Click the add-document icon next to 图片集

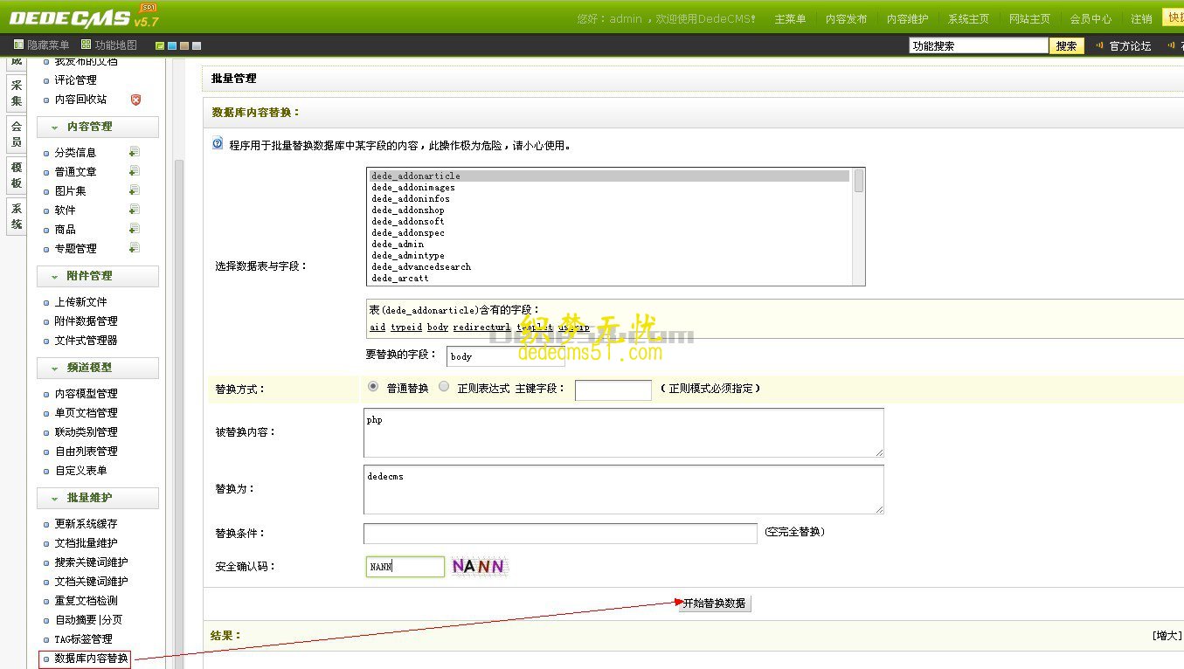133,190
